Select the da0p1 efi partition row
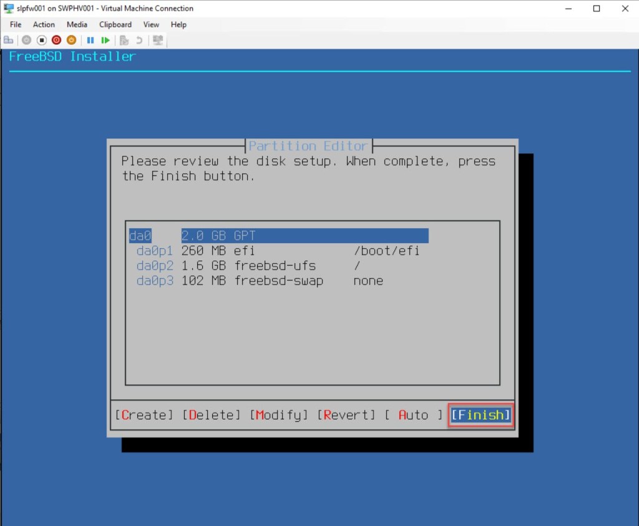639x526 pixels. [x=278, y=251]
